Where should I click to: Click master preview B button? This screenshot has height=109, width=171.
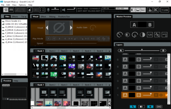click(x=150, y=25)
